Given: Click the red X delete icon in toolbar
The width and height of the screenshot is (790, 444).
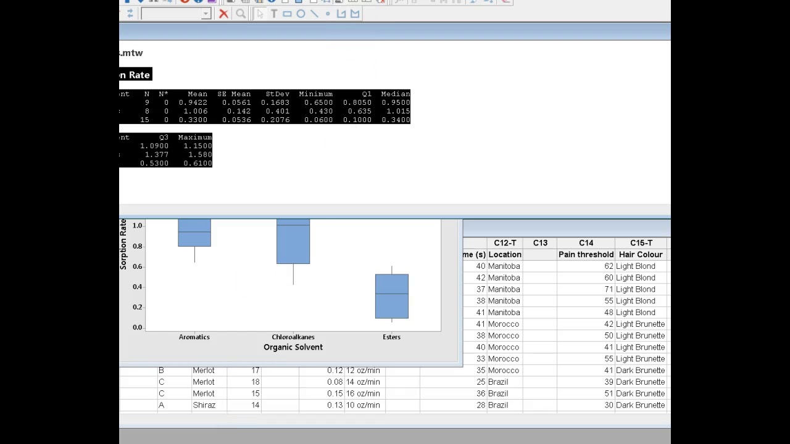Looking at the screenshot, I should click(x=223, y=14).
